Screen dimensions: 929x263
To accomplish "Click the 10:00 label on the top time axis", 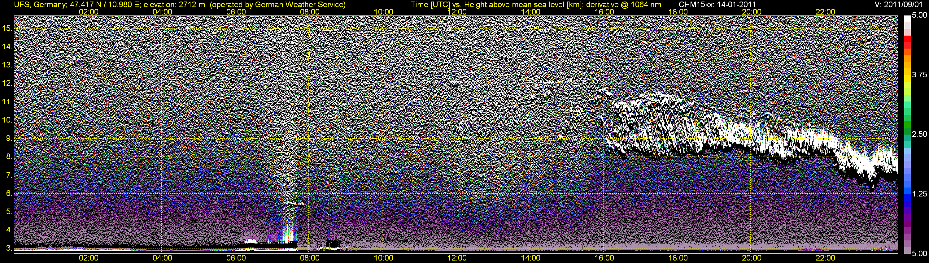I will [x=383, y=12].
